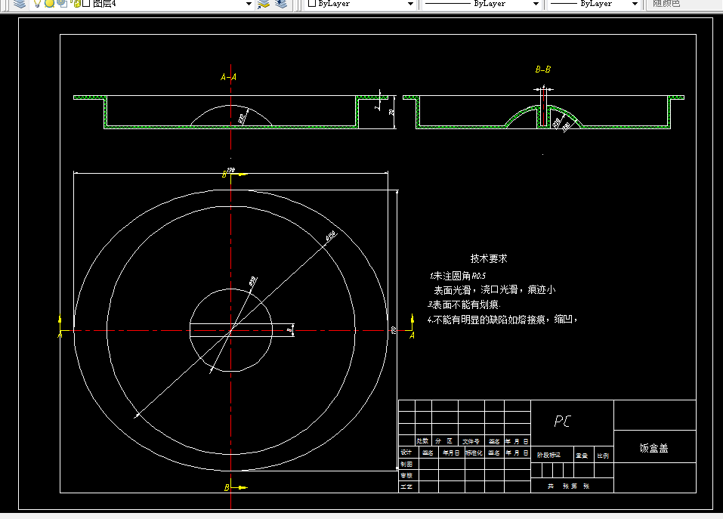The image size is (723, 519).
Task: Toggle the lightbulb to turn layer 图层4 off
Action: [36, 5]
